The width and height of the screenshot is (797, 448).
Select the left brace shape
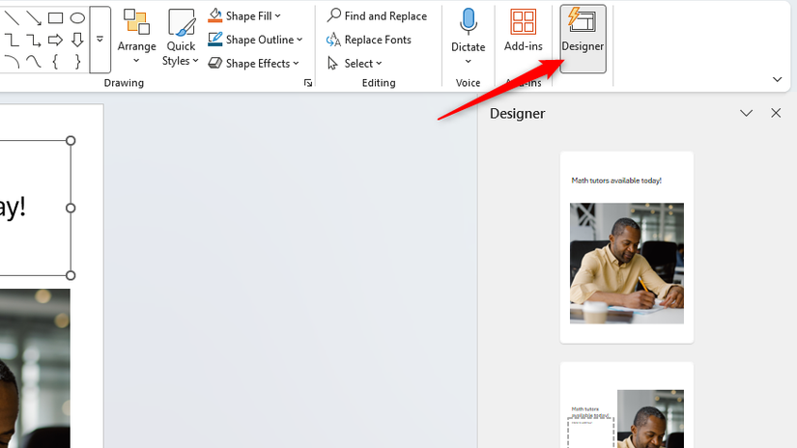[55, 62]
